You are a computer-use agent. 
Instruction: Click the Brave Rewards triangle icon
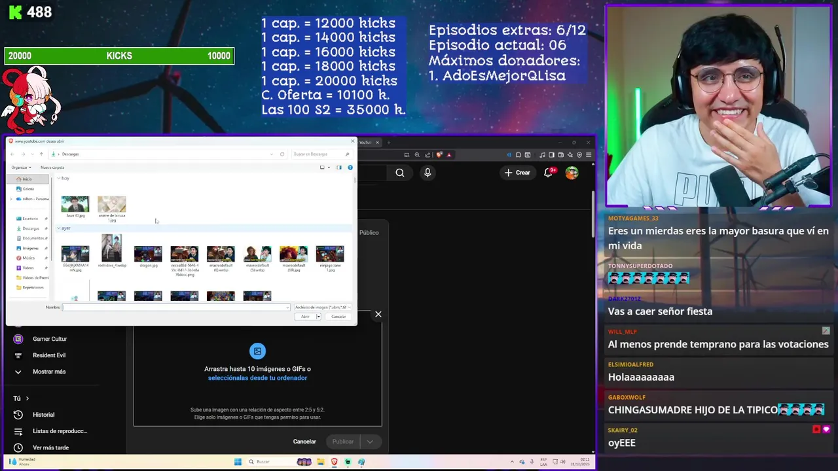[449, 155]
